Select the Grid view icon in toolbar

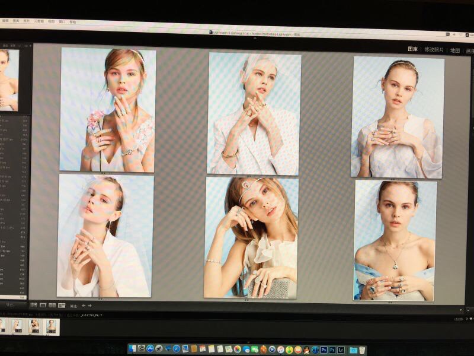[x=34, y=305]
